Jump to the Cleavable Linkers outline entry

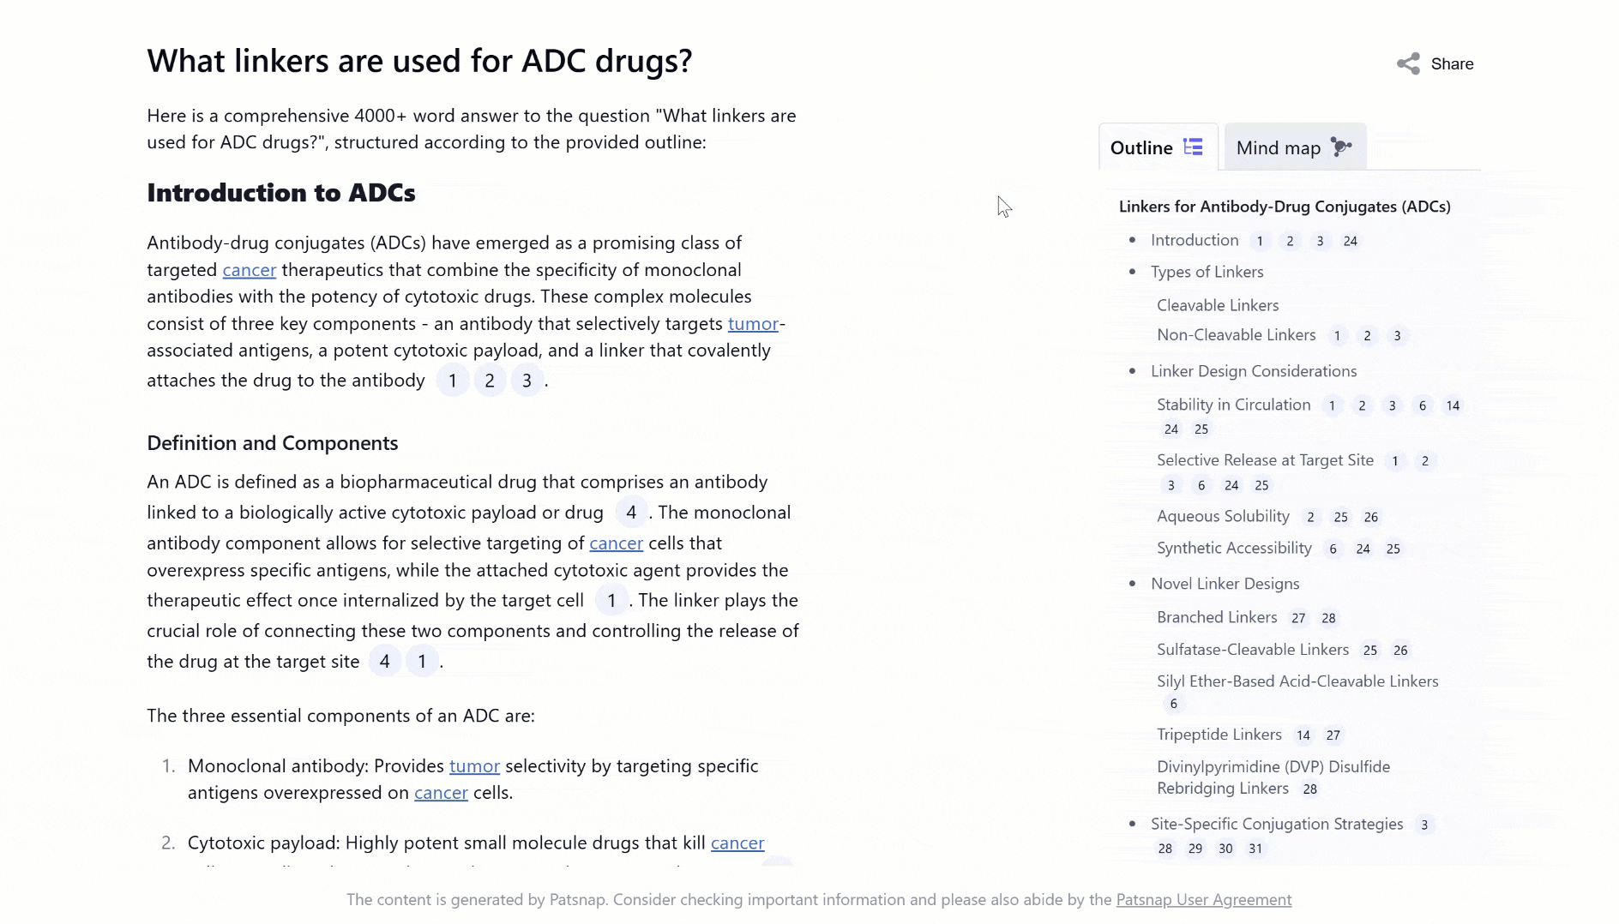point(1217,305)
